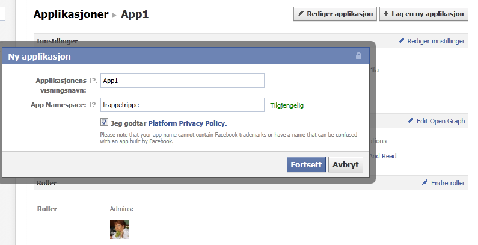Uncheck the Jeg godtar checkbox
This screenshot has height=245, width=478.
104,122
